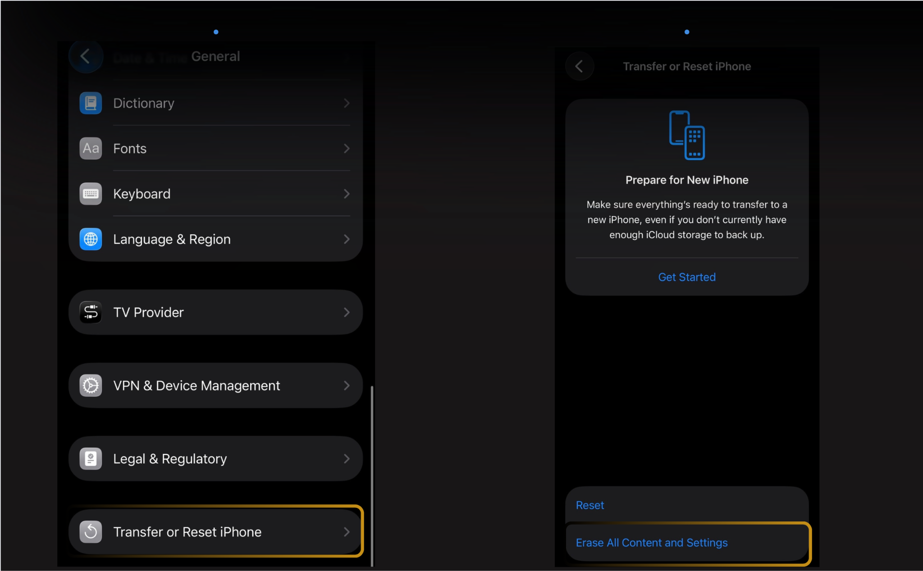Select the Dictionary book icon
Screen dimensions: 923x571
[x=90, y=103]
